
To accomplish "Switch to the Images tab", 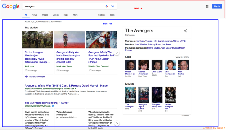I will tap(45, 15).
